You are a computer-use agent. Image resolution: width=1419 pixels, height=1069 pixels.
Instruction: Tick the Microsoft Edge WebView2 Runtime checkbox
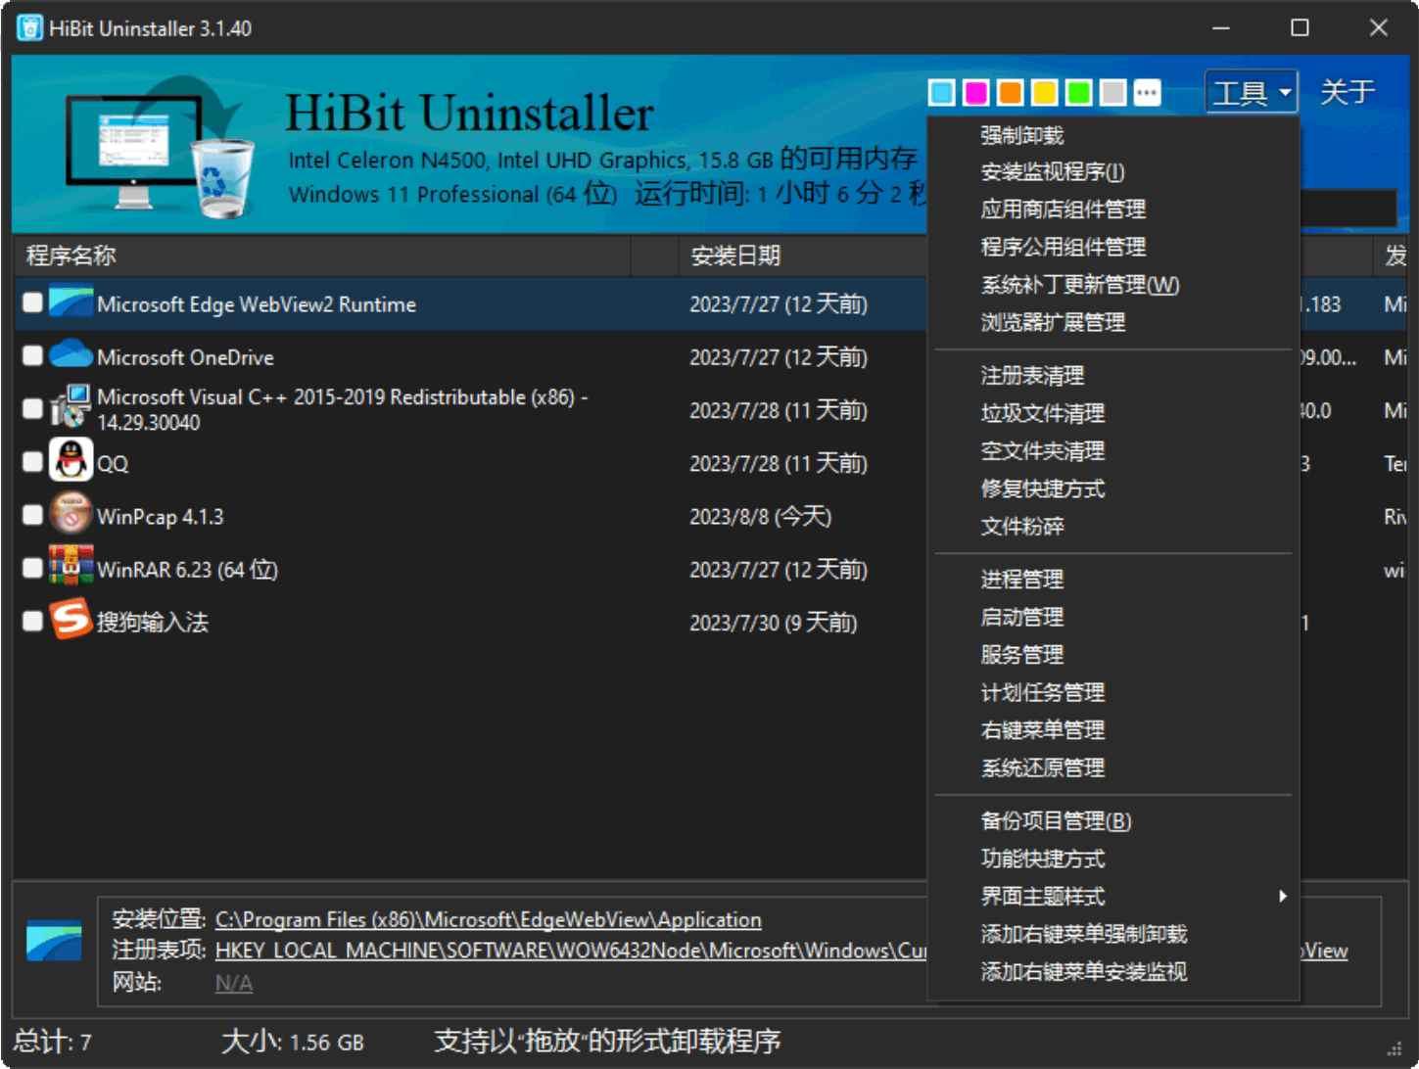[32, 302]
